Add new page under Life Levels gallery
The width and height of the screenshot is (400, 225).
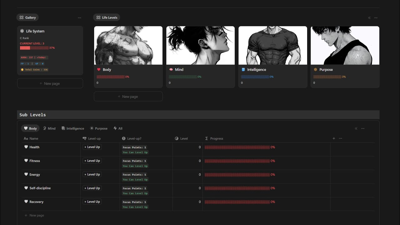(x=128, y=97)
